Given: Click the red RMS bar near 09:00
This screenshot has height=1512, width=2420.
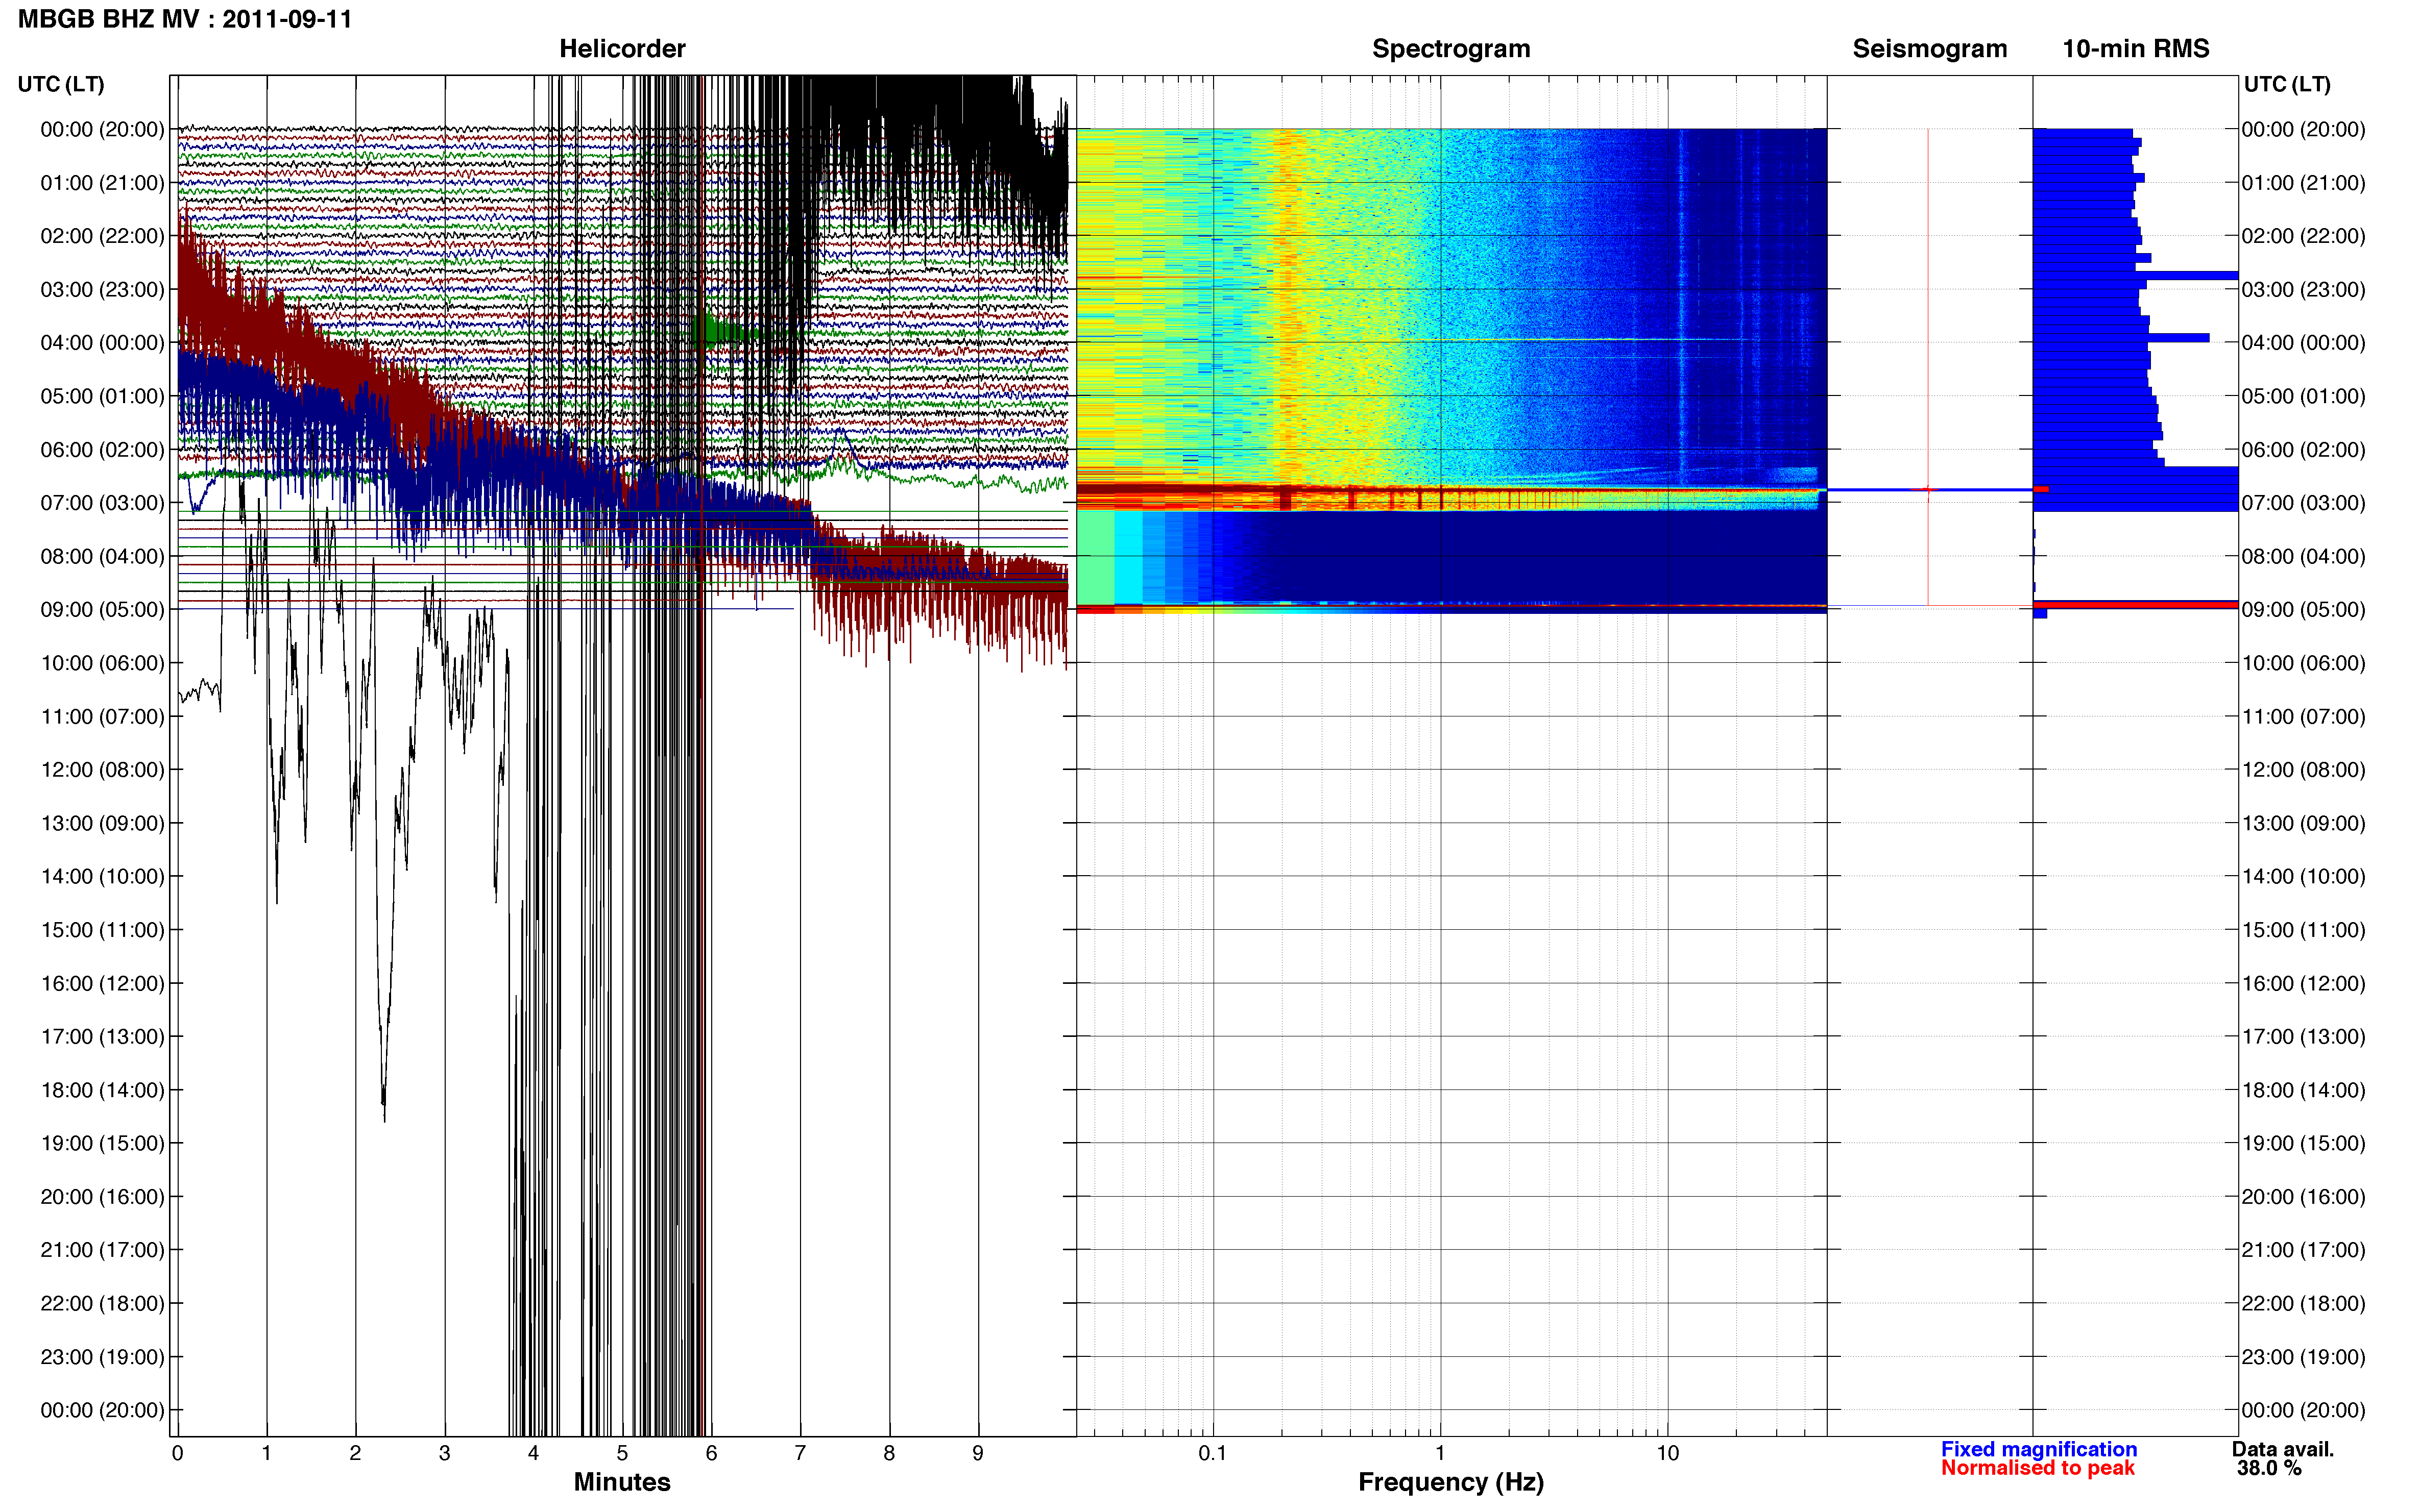Looking at the screenshot, I should tap(2135, 605).
